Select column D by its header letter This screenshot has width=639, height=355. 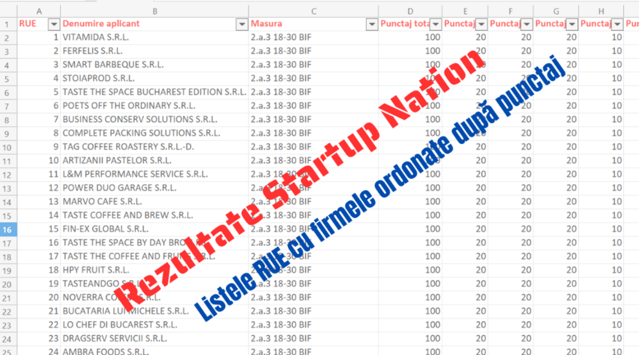pos(411,11)
